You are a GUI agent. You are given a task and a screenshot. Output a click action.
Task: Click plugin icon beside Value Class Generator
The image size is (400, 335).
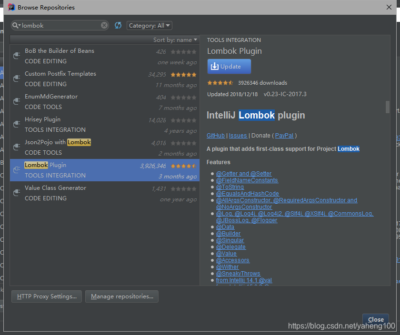coord(17,193)
